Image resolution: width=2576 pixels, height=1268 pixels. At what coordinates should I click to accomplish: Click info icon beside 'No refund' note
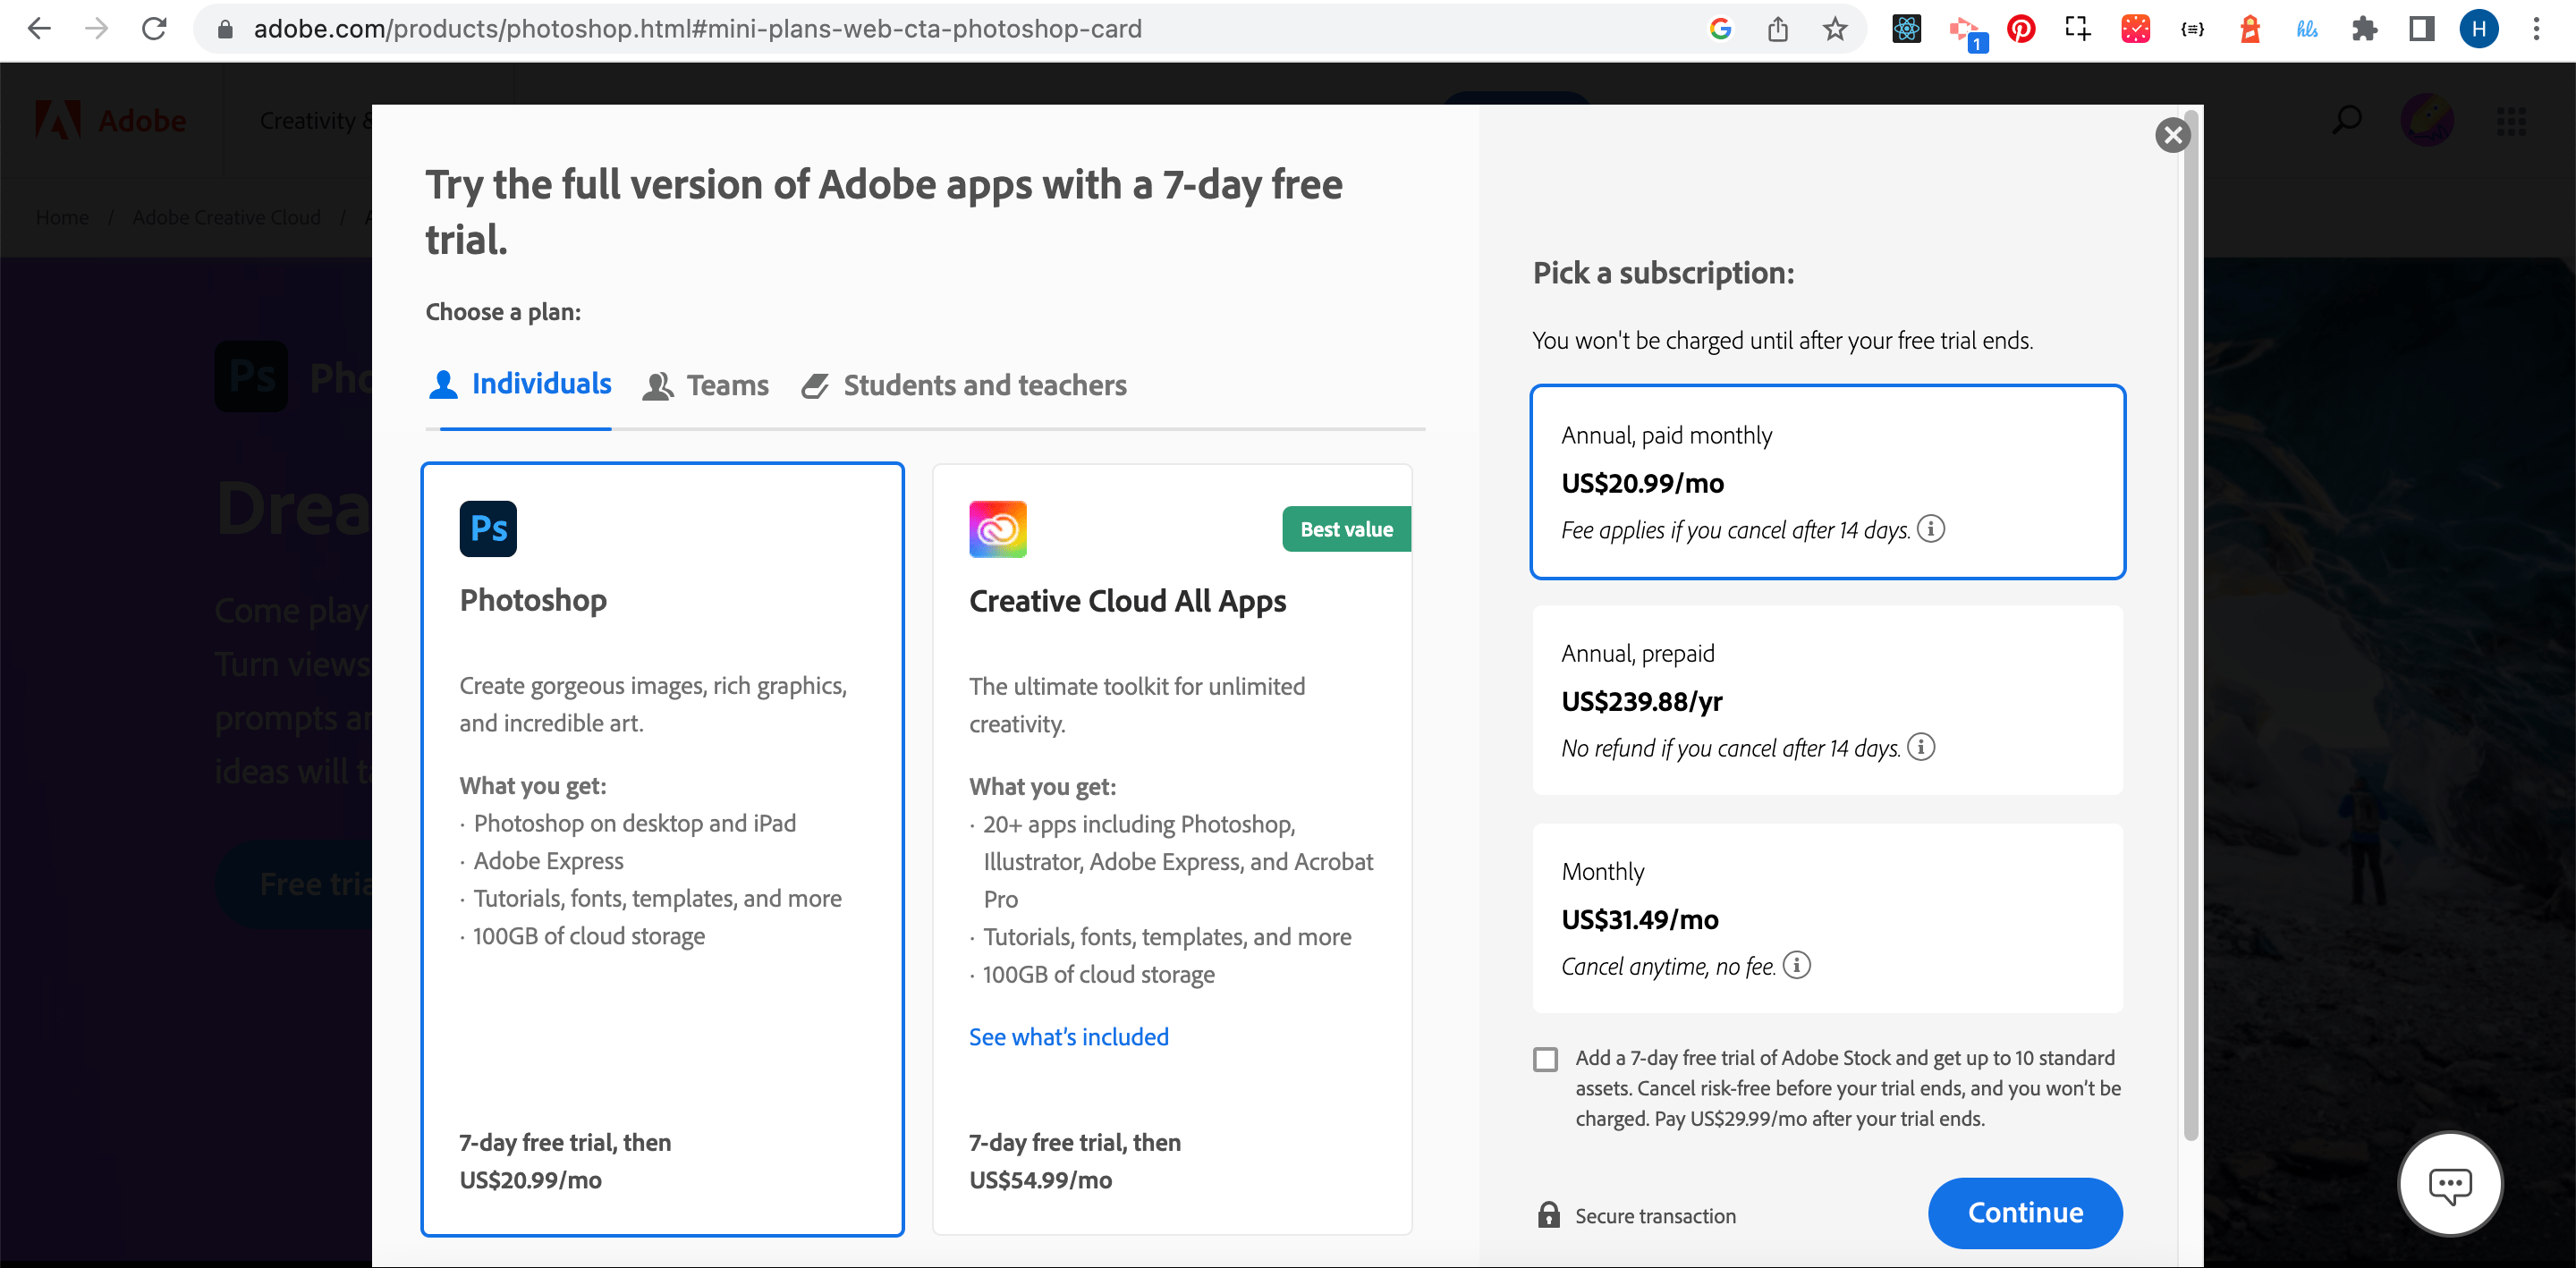click(x=1921, y=746)
